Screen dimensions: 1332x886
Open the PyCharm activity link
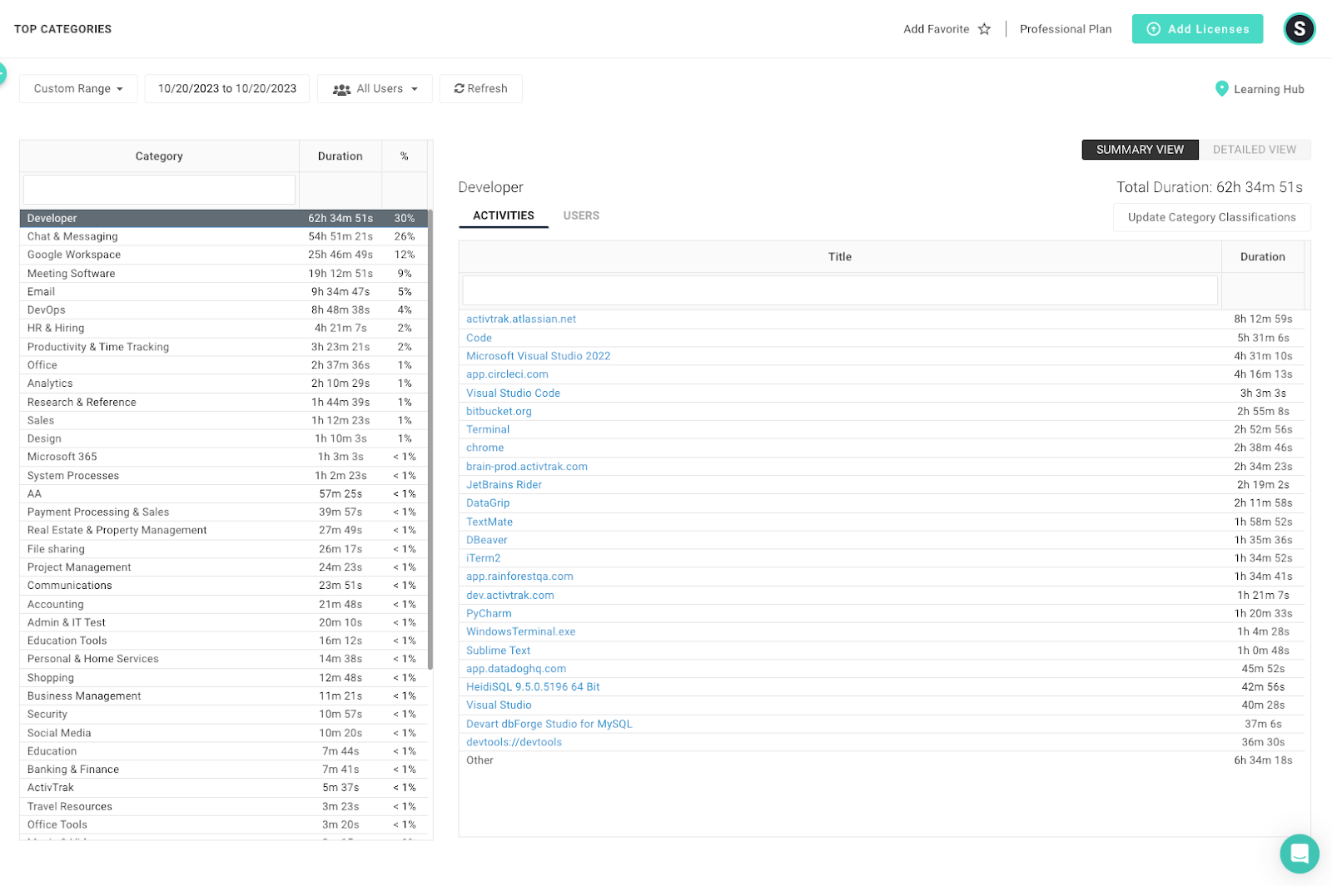click(x=489, y=613)
